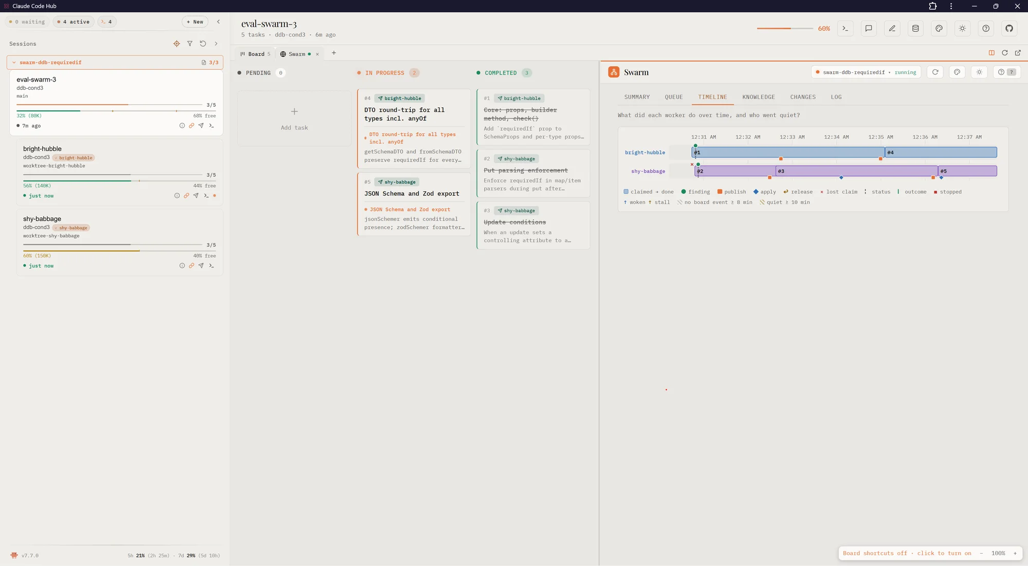Viewport: 1028px width, 566px height.
Task: Click the 60% usage progress bar
Action: point(785,29)
